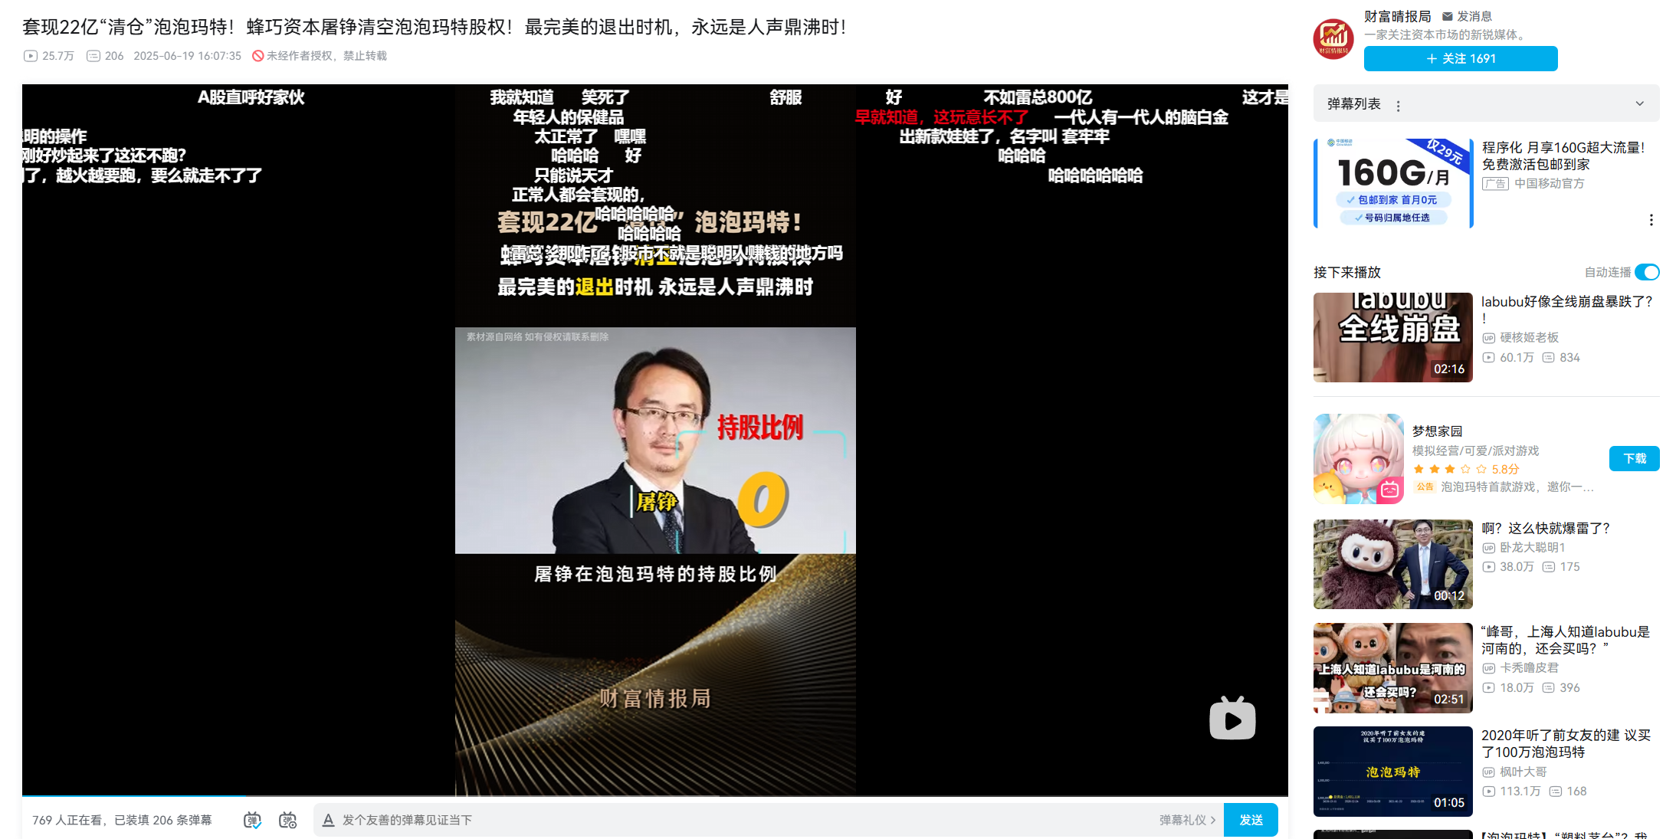The image size is (1676, 839).
Task: Open 弹幕列表 three-dot options menu
Action: pos(1399,106)
